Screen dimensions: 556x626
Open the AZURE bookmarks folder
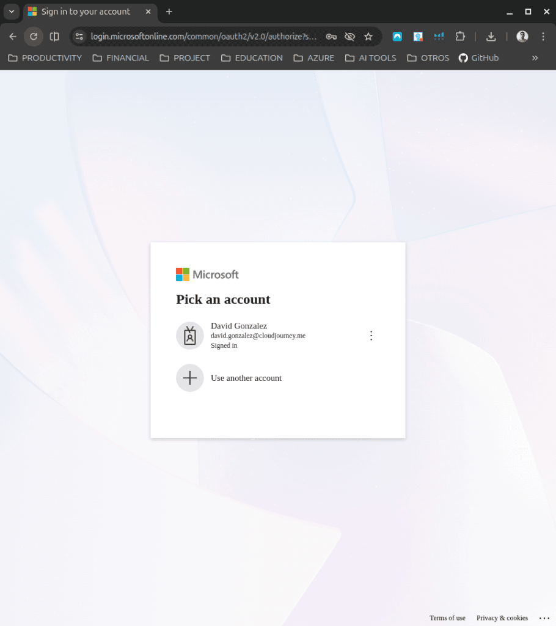point(314,58)
